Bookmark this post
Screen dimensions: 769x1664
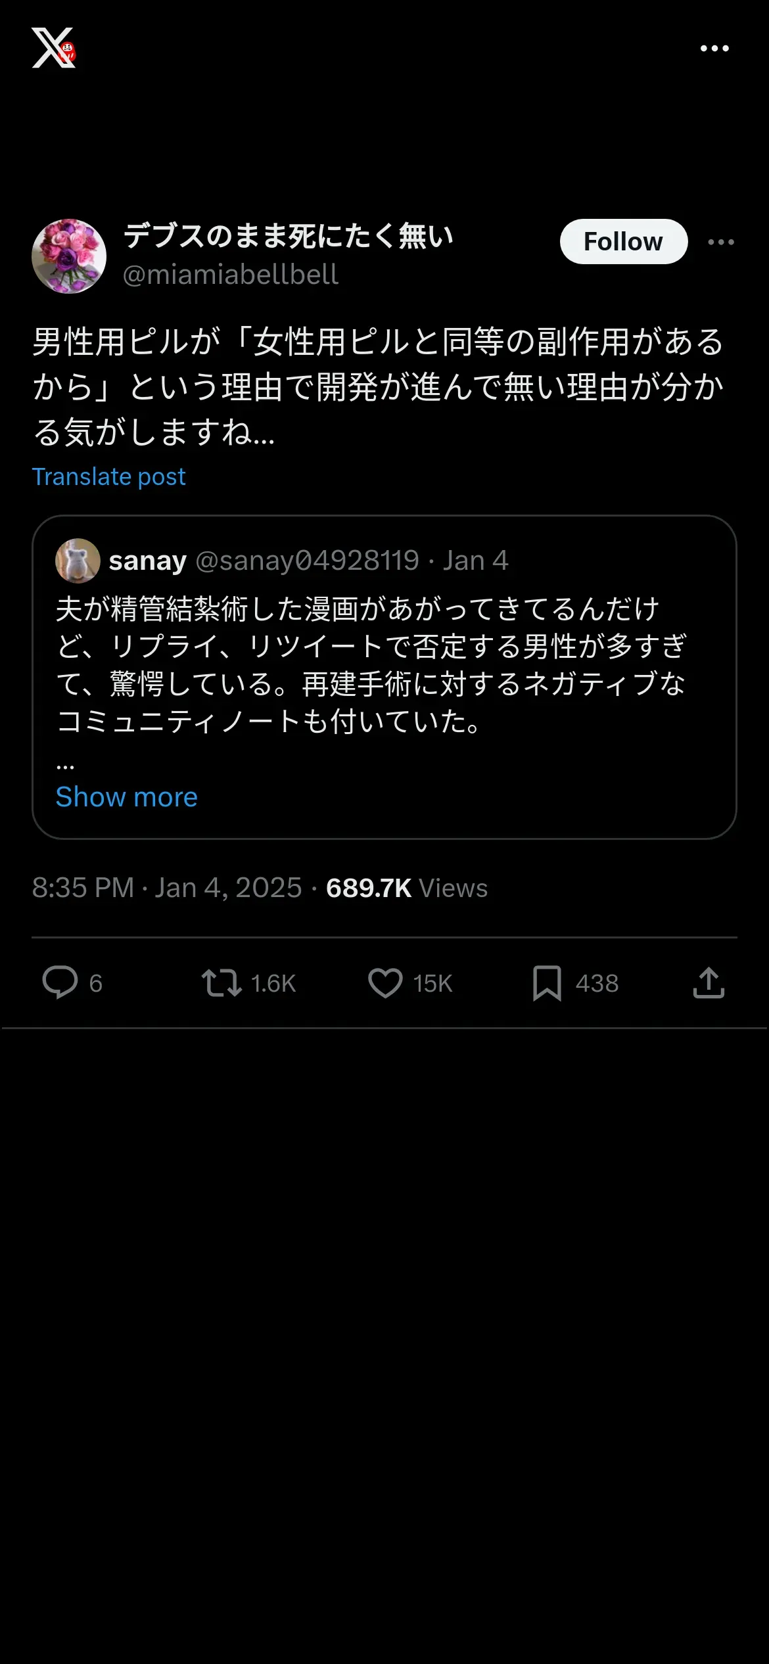pyautogui.click(x=547, y=983)
